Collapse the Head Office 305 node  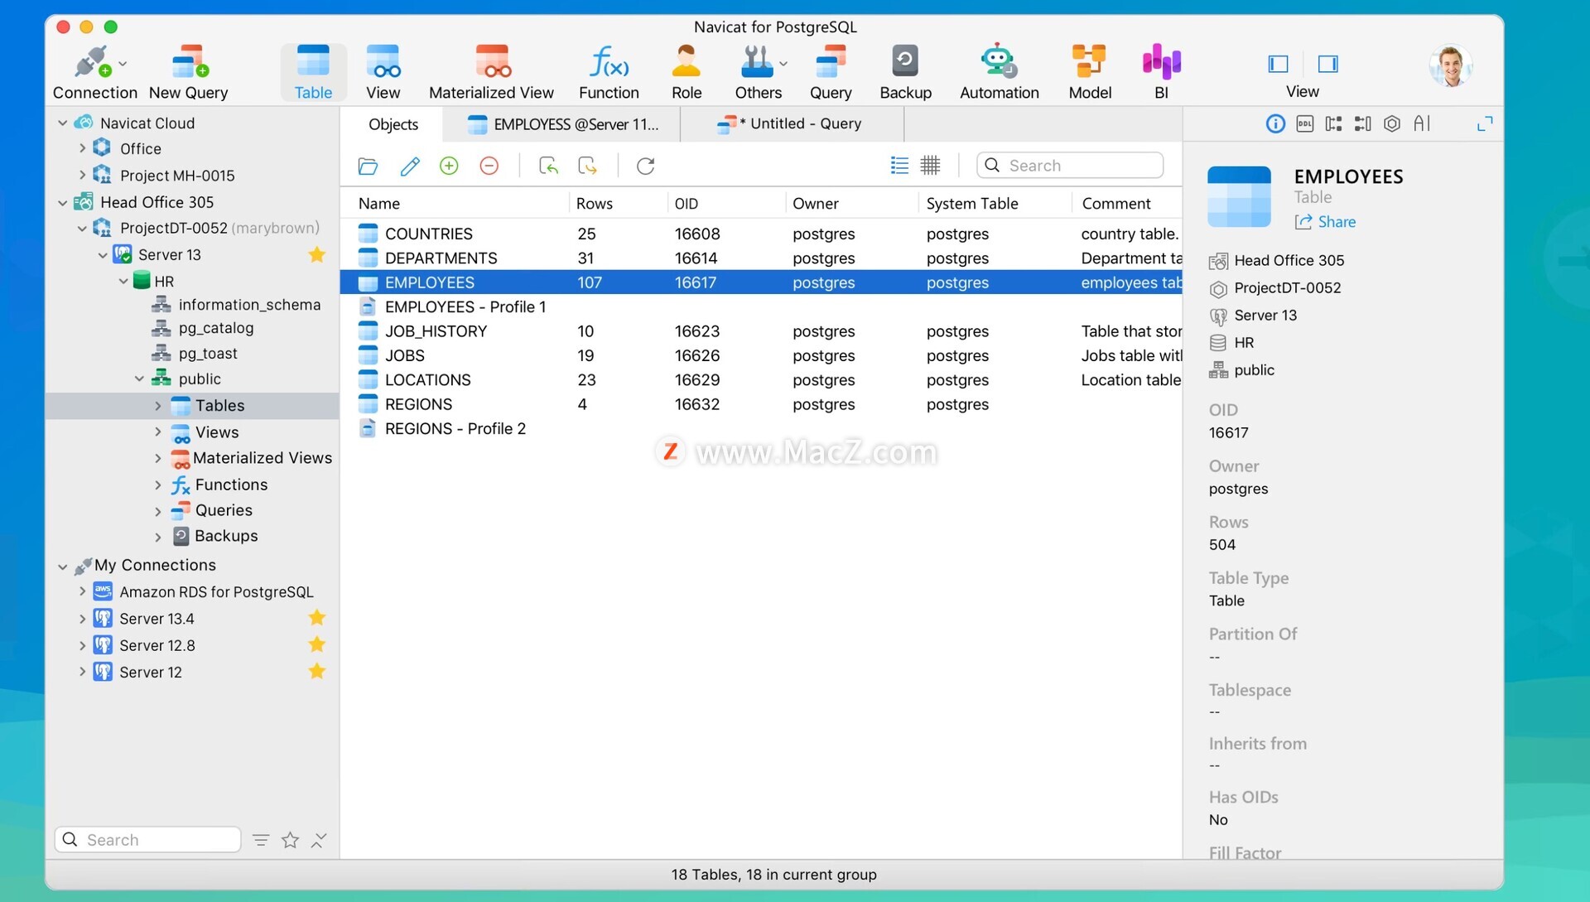(63, 203)
